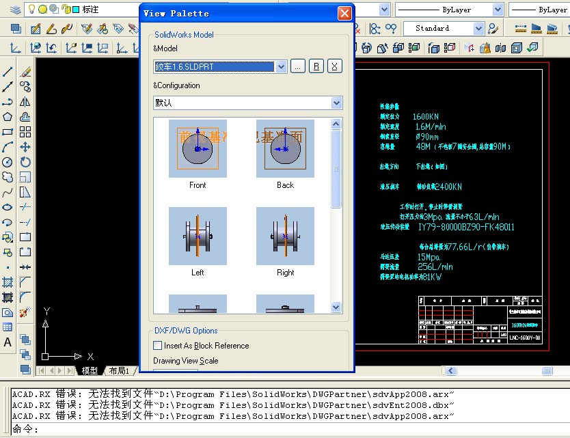Click the Explode tool icon
Image resolution: width=570 pixels, height=438 pixels.
[25, 312]
